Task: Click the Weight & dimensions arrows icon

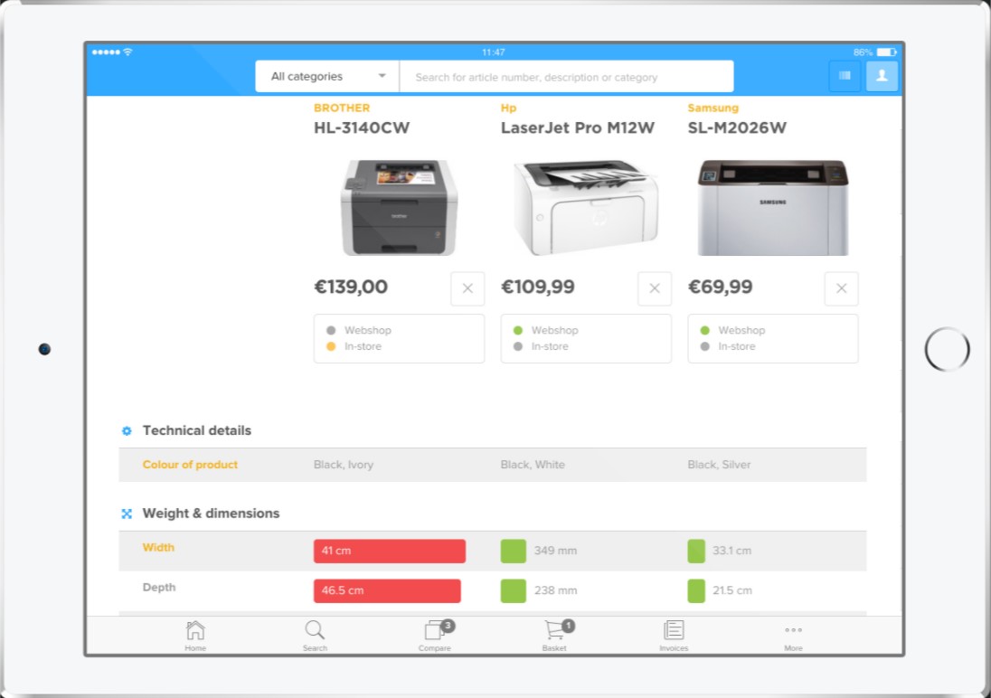Action: [x=127, y=514]
